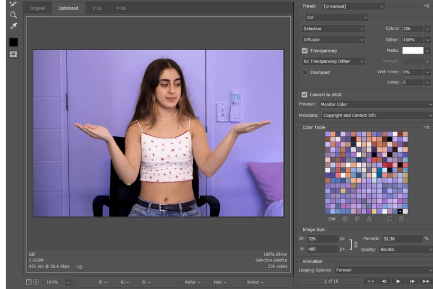Lock selected color in color table
This screenshot has width=433, height=289.
click(369, 219)
